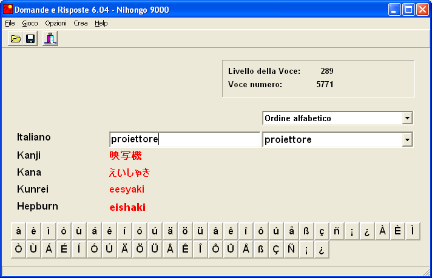The height and width of the screenshot is (278, 432).
Task: Click the ß button next to lowercase ç
Action: (306, 231)
